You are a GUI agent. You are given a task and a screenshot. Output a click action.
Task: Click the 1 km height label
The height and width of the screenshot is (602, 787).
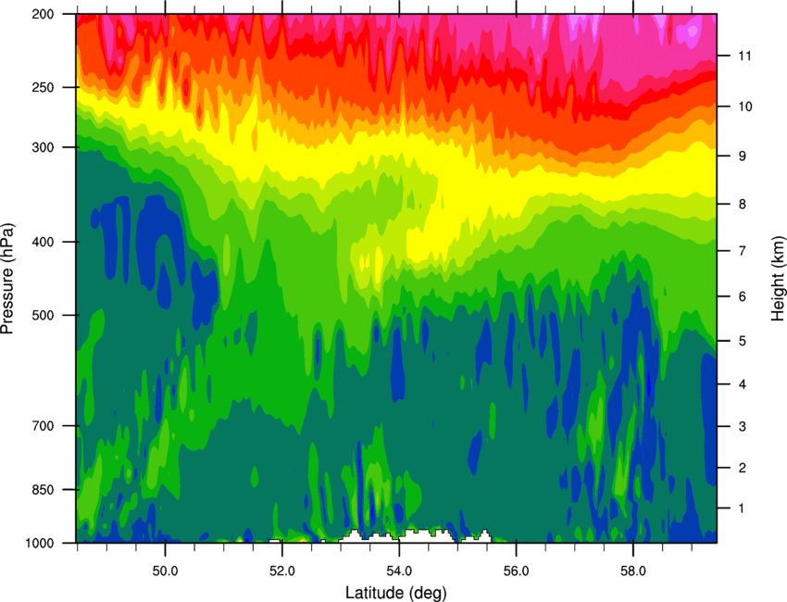click(742, 508)
